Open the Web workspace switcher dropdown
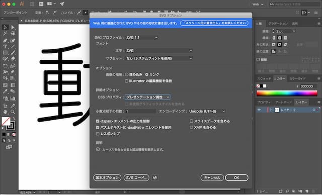The image size is (322, 195). [x=258, y=5]
